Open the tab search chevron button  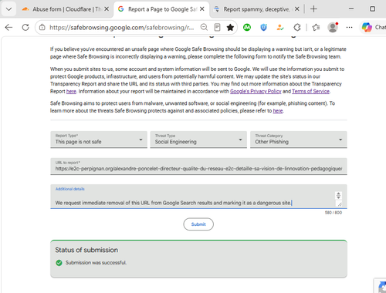click(8, 9)
